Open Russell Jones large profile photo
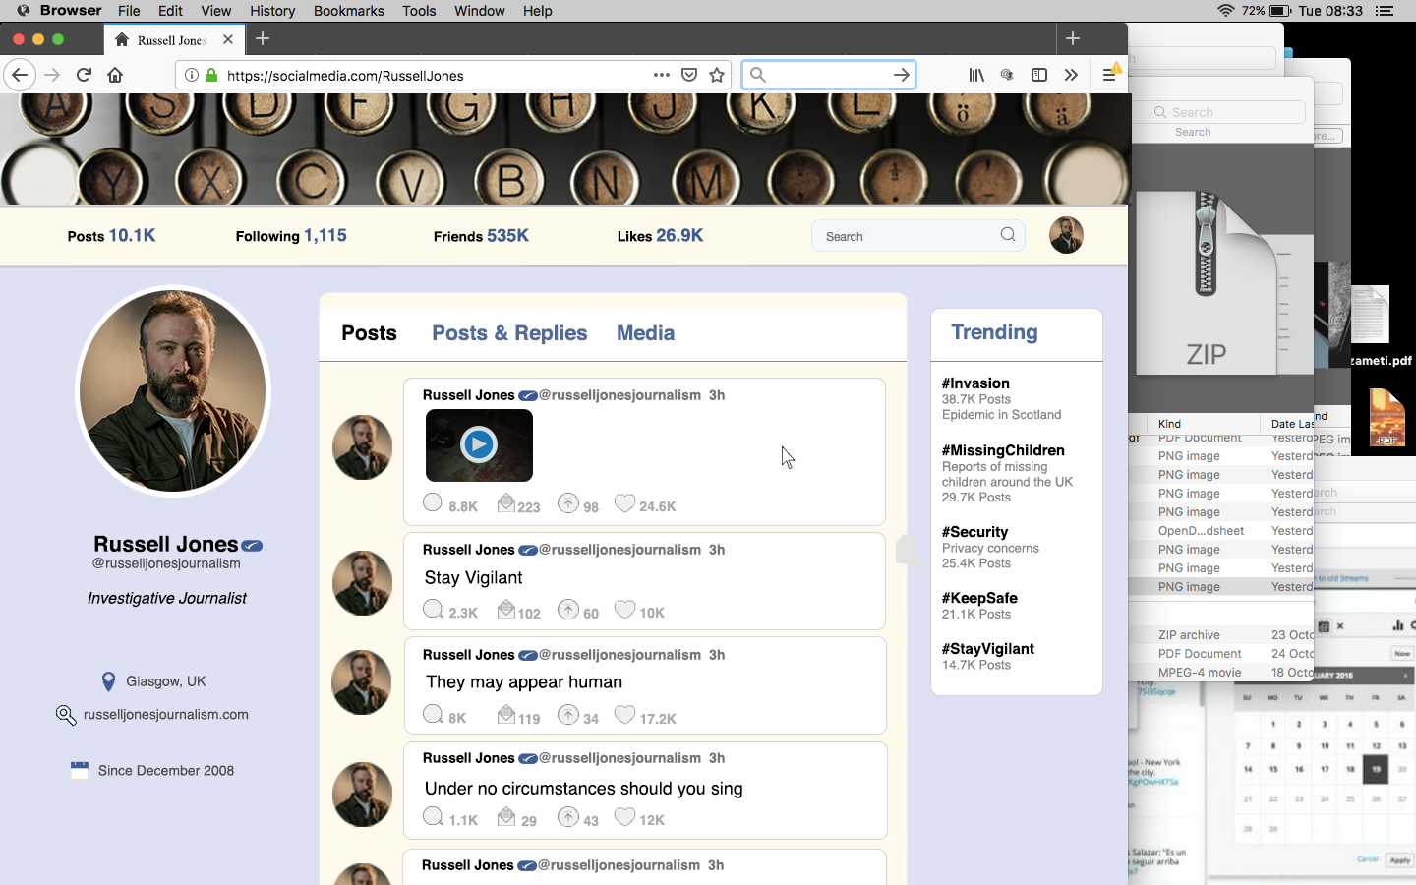The width and height of the screenshot is (1416, 885). point(173,390)
